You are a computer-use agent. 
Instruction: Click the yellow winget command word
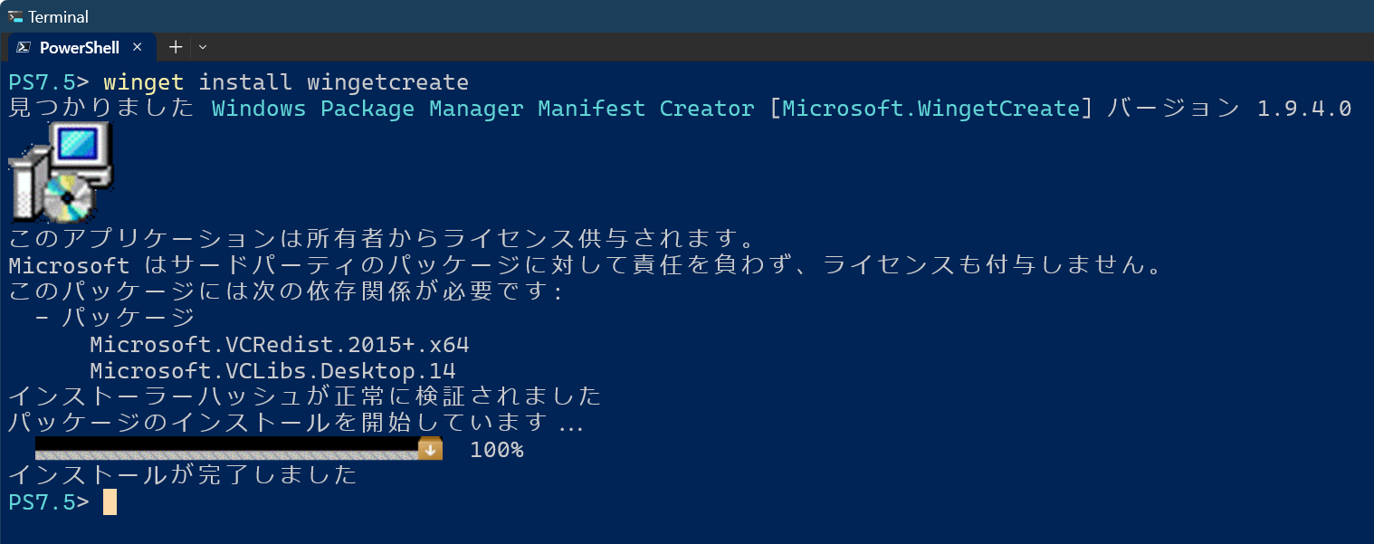(x=144, y=82)
